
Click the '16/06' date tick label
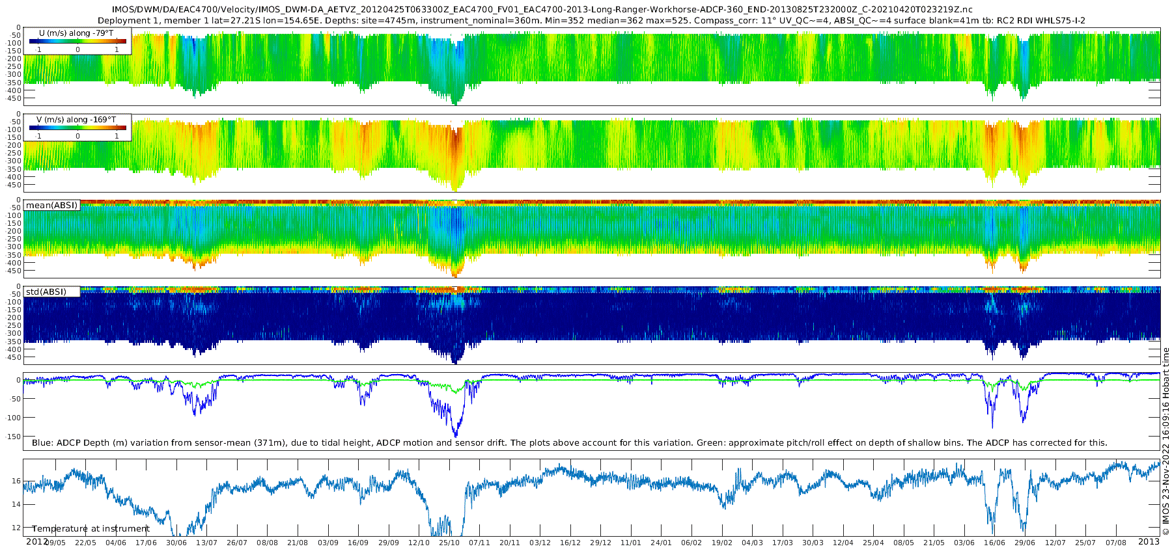pos(994,543)
